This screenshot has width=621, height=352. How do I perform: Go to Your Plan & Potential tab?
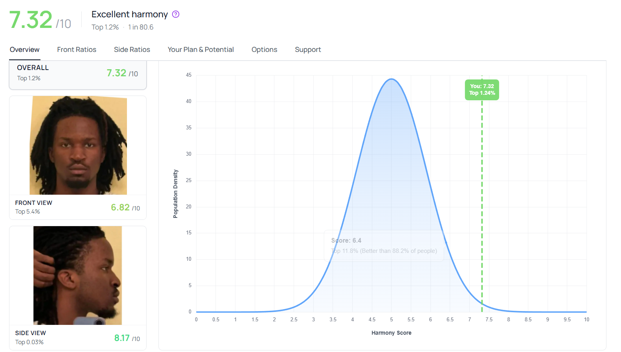200,50
